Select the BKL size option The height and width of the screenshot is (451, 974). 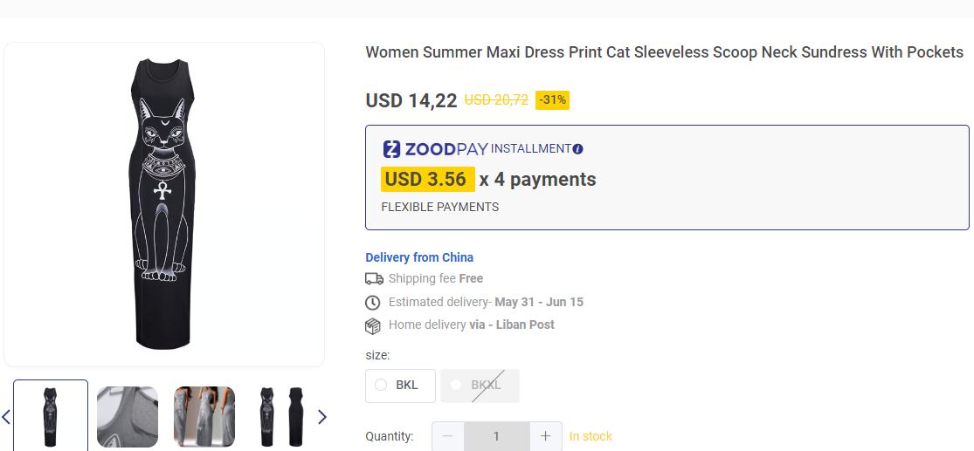coord(400,385)
